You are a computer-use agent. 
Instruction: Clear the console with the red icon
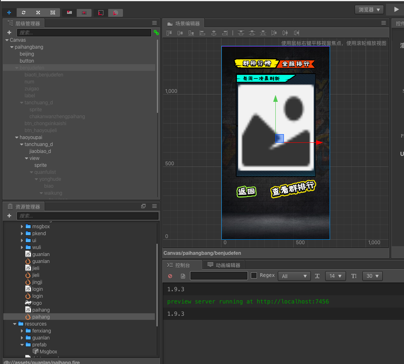click(x=170, y=276)
